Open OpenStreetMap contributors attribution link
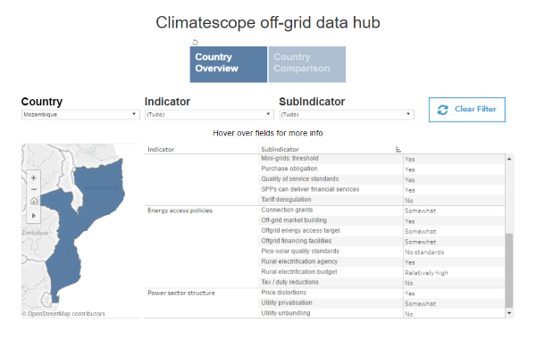536x339 pixels. [x=63, y=314]
